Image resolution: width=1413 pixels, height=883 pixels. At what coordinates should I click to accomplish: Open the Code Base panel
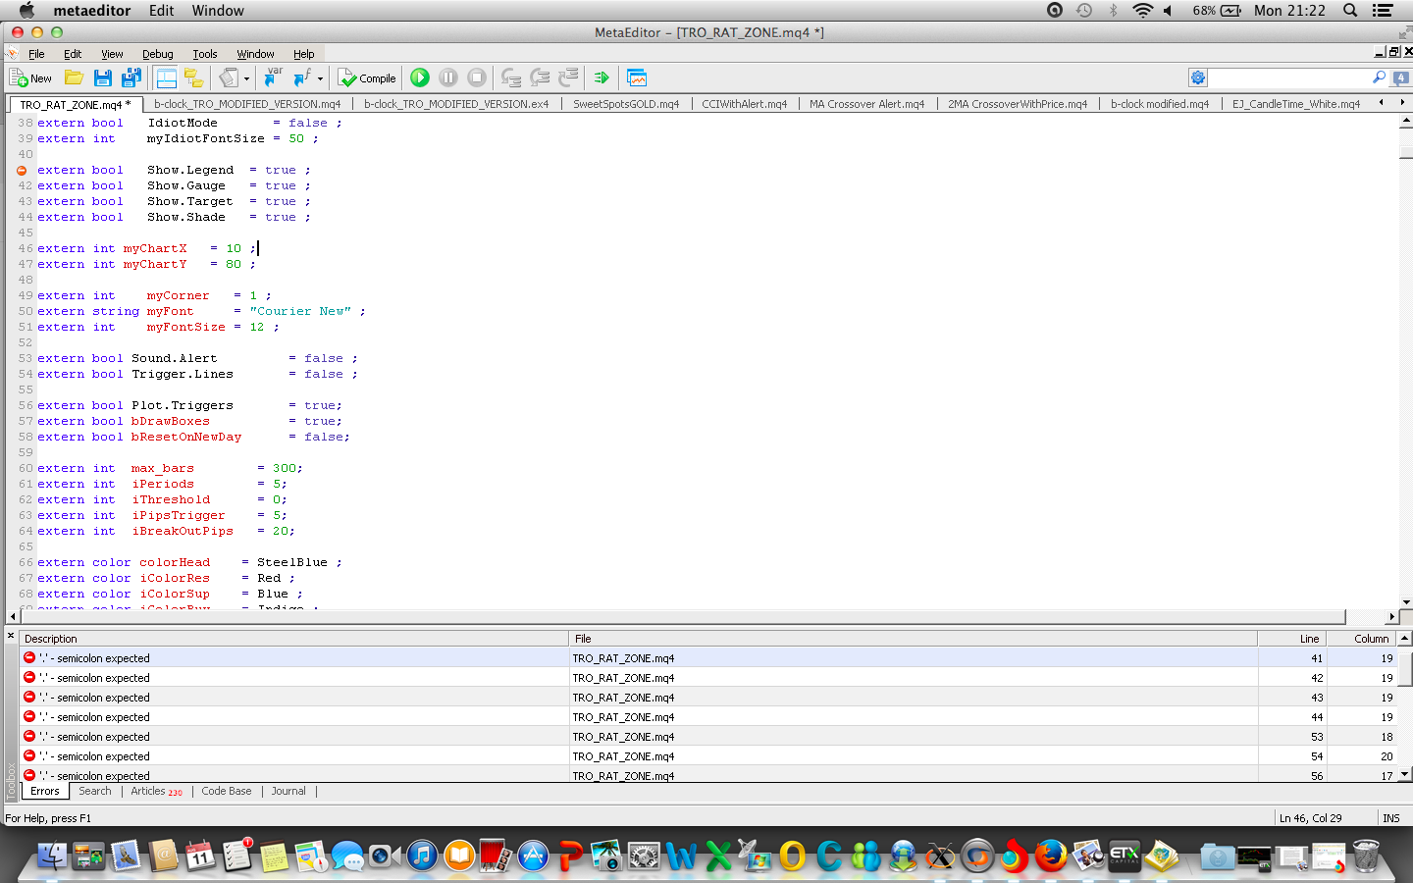coord(226,791)
